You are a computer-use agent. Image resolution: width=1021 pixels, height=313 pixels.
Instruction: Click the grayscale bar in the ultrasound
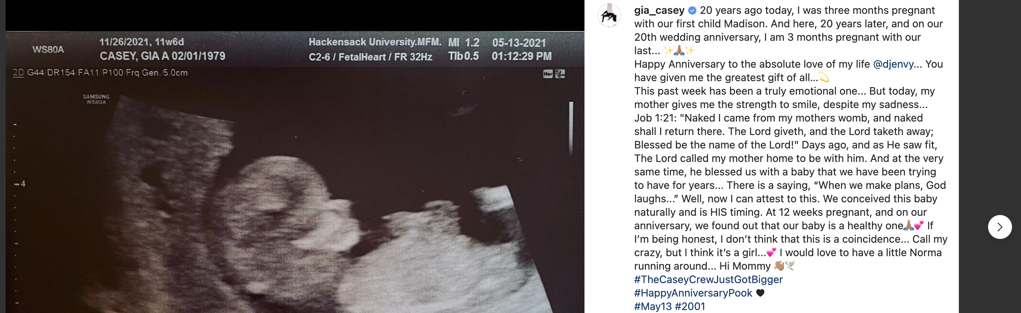[571, 129]
